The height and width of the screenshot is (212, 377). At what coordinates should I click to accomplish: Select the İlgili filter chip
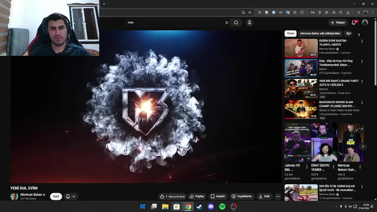[x=349, y=33]
